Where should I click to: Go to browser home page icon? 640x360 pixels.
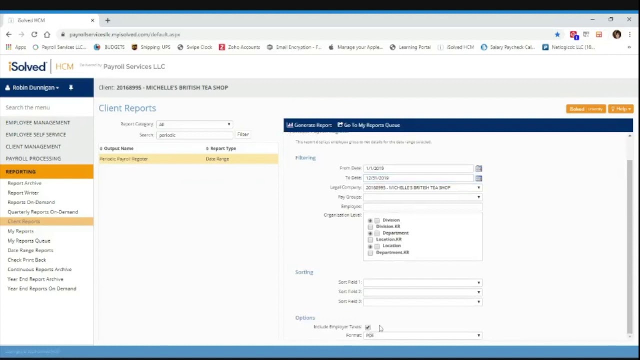click(47, 34)
